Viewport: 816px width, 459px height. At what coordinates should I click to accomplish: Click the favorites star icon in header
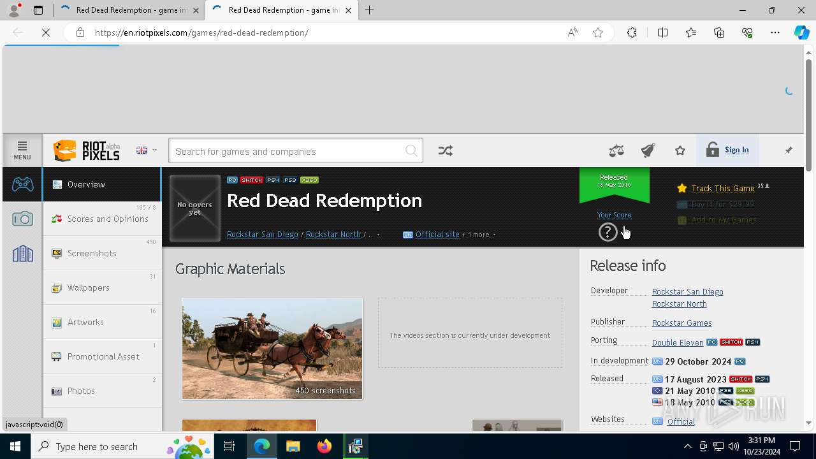pos(680,150)
